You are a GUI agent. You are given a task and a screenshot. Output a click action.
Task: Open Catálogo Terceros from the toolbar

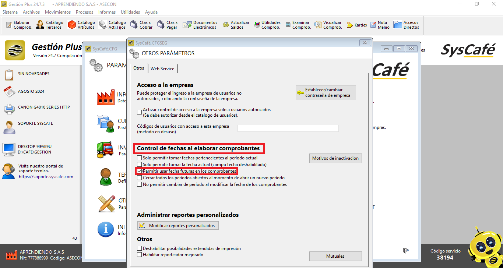[40, 25]
